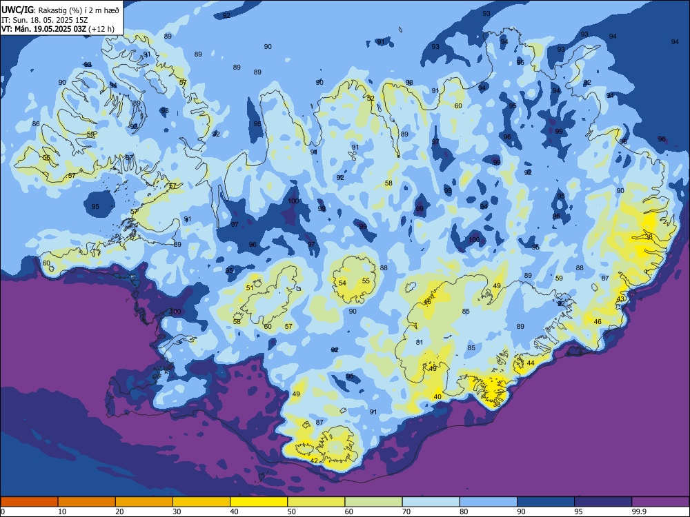Choose the light green 60–70 legend swatch
This screenshot has width=690, height=517.
click(373, 502)
